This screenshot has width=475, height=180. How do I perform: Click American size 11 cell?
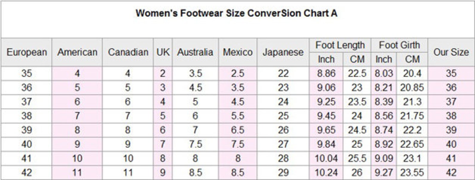click(x=77, y=173)
